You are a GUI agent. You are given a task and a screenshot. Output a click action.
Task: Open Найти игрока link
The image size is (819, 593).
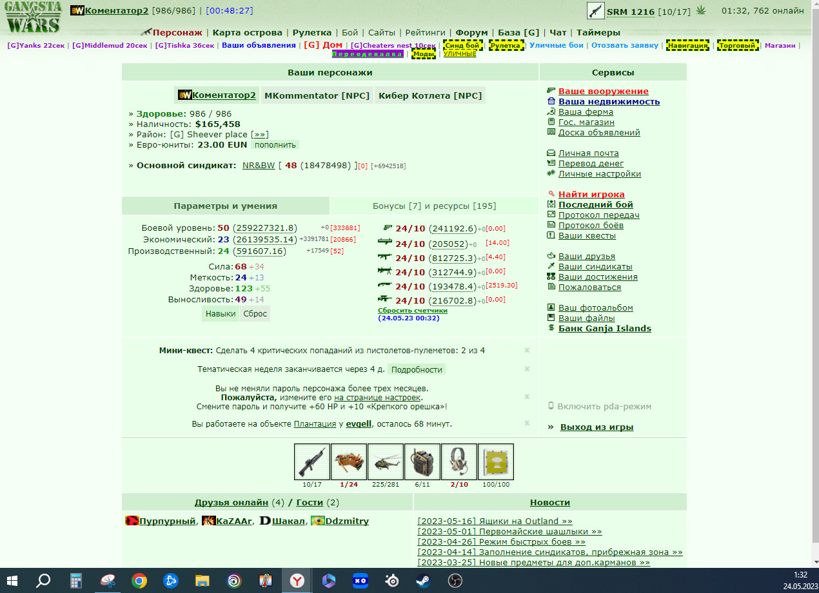pos(591,195)
